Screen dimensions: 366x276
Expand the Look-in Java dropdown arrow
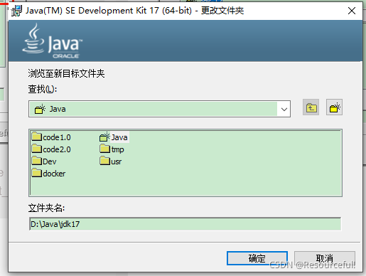[284, 109]
